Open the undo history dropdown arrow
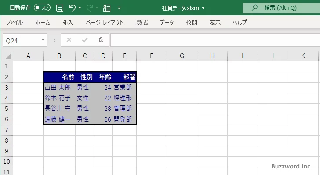Image resolution: width=320 pixels, height=175 pixels. (x=80, y=8)
